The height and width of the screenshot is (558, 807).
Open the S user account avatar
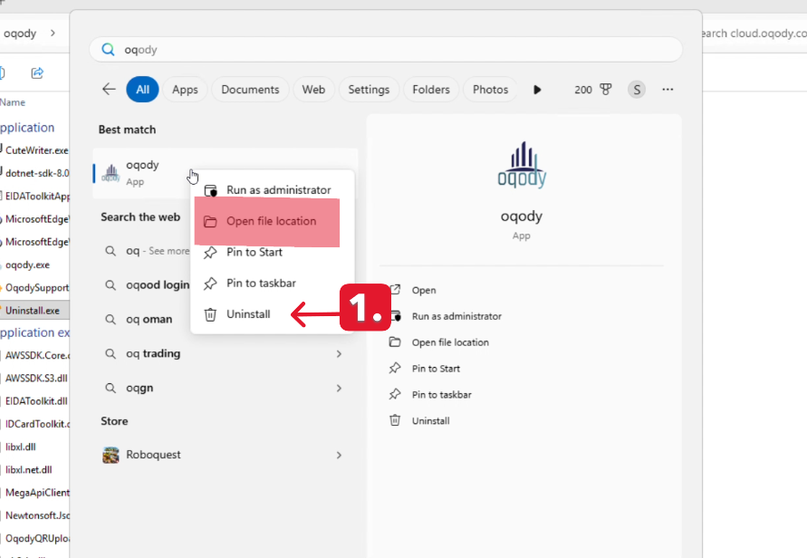tap(638, 90)
